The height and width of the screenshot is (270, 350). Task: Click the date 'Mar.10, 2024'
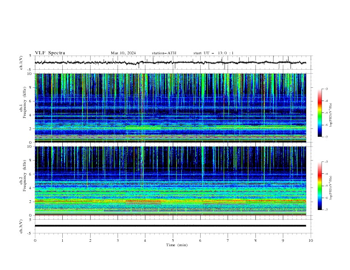pos(123,53)
